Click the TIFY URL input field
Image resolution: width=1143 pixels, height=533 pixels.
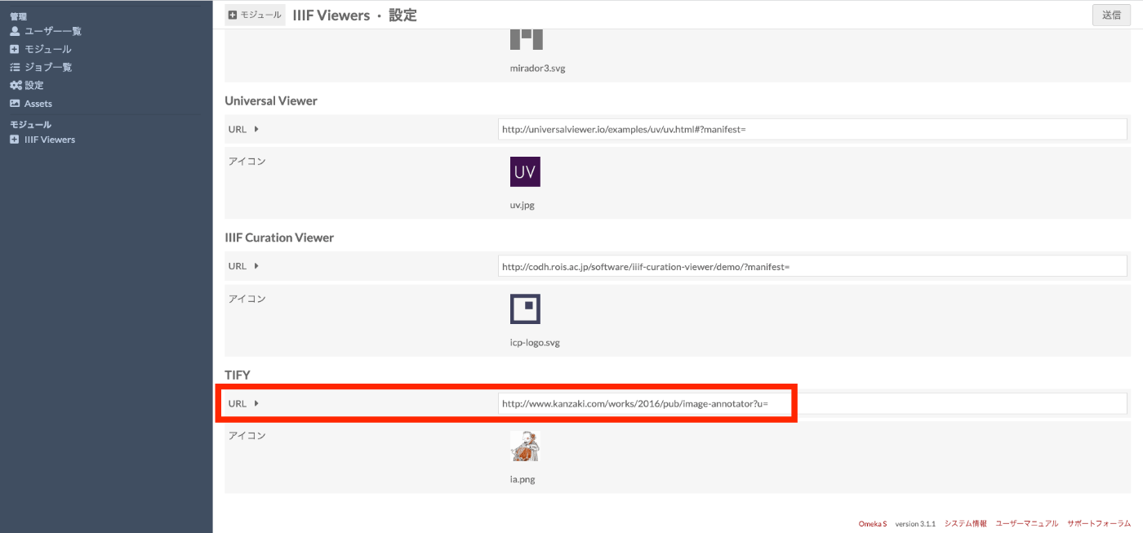click(x=812, y=403)
